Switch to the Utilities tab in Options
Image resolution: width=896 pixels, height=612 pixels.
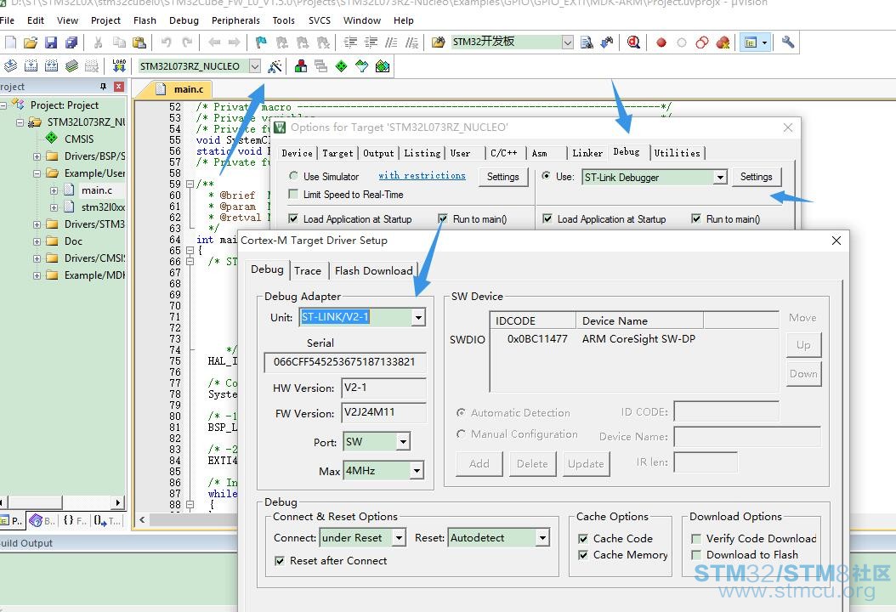(x=678, y=152)
